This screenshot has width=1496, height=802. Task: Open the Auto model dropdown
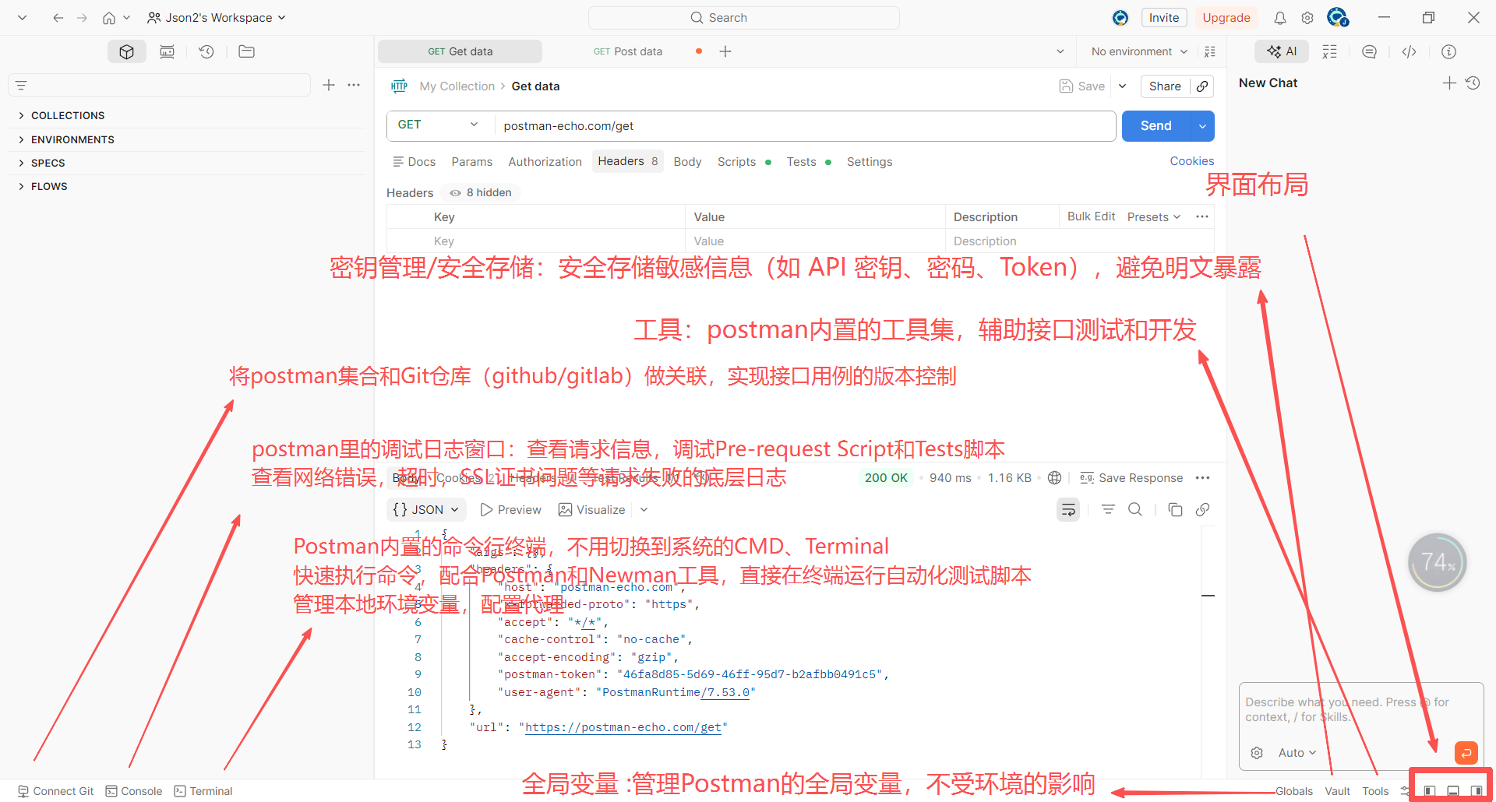(1297, 753)
